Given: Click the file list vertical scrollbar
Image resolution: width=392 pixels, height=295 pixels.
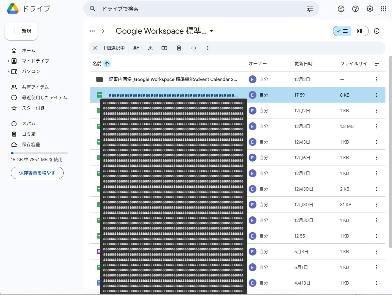Looking at the screenshot, I should tap(390, 152).
